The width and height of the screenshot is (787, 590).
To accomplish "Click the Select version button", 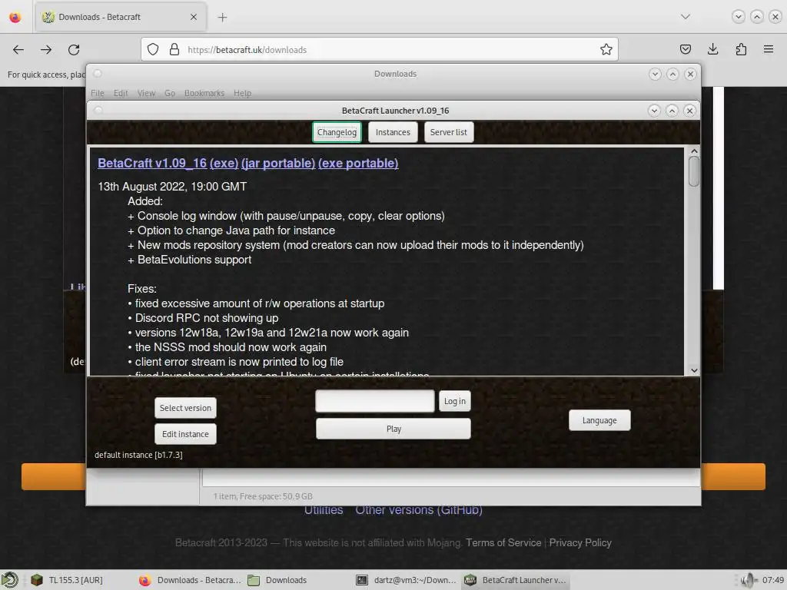I will 186,408.
